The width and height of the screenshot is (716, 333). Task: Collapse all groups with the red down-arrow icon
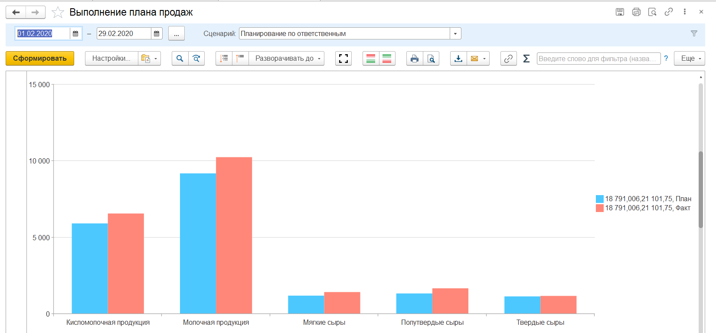click(x=224, y=59)
